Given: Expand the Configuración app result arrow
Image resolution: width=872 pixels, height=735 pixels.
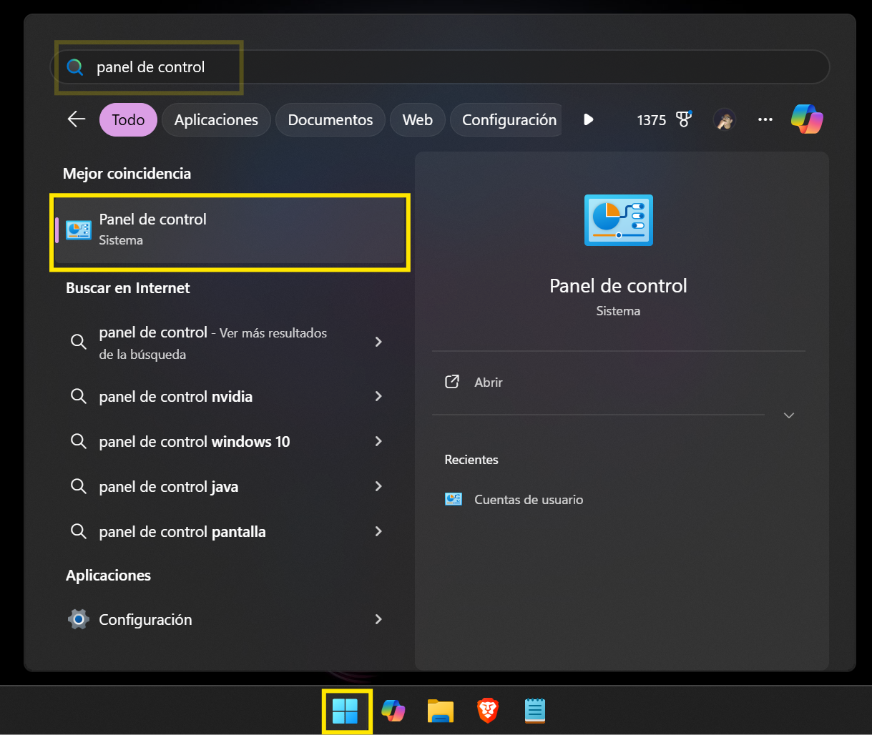Looking at the screenshot, I should click(378, 619).
